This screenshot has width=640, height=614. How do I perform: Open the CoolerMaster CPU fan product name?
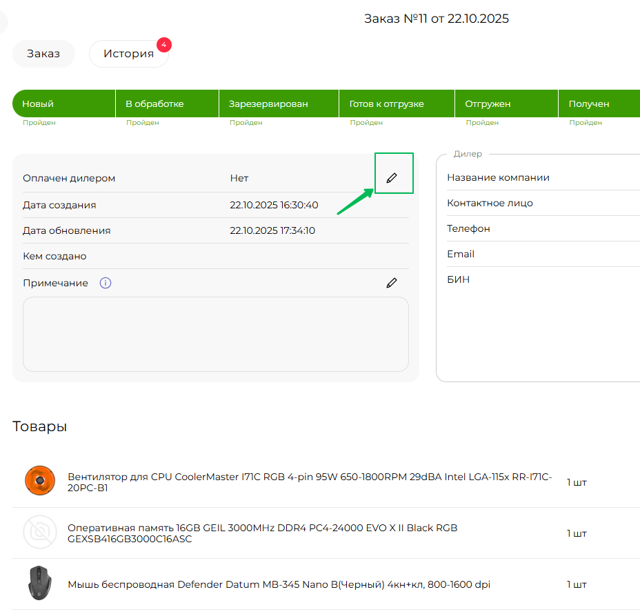point(310,482)
